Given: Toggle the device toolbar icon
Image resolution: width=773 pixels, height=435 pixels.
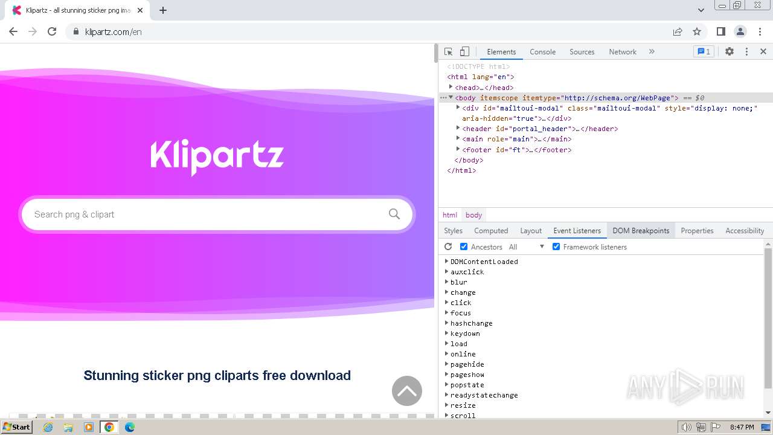Looking at the screenshot, I should [464, 52].
